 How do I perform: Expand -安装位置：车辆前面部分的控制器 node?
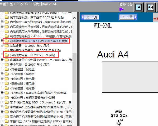coord(2,97)
